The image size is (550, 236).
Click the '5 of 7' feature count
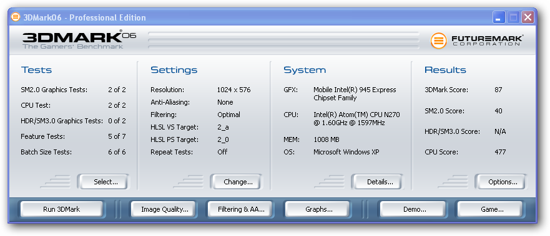click(x=117, y=136)
